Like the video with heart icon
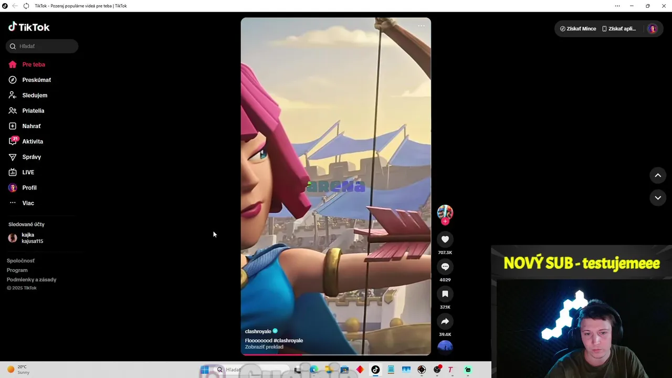 (x=445, y=239)
